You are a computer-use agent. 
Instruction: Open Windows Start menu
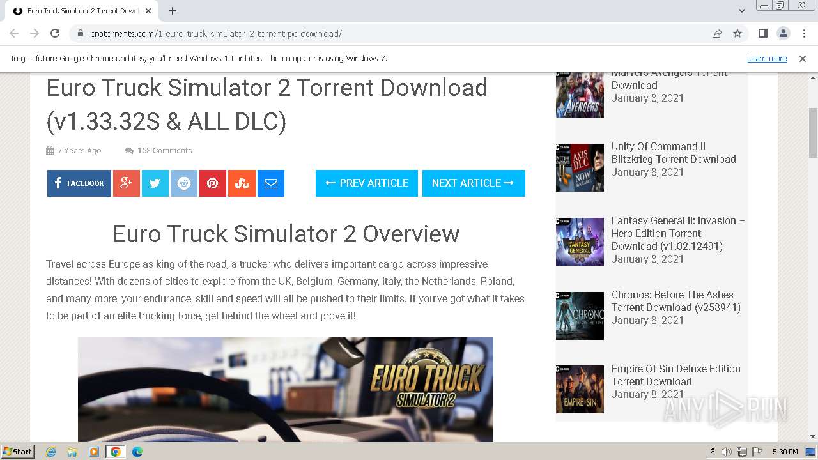point(18,451)
